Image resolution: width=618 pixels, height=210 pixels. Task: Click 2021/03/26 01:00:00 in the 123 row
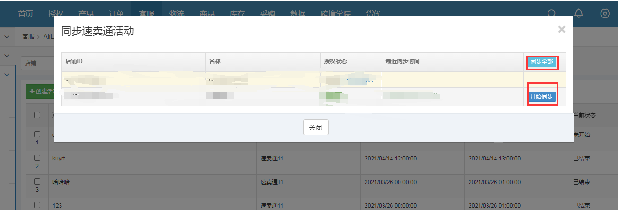click(495, 206)
